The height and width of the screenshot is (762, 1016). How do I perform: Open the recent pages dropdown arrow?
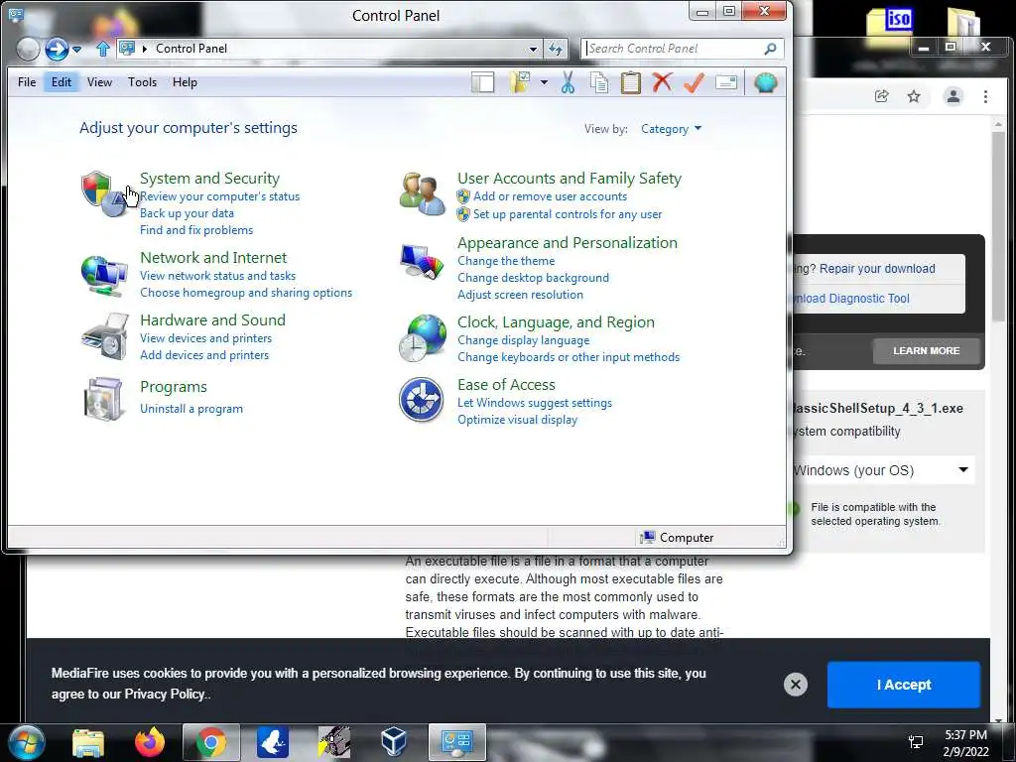point(77,49)
